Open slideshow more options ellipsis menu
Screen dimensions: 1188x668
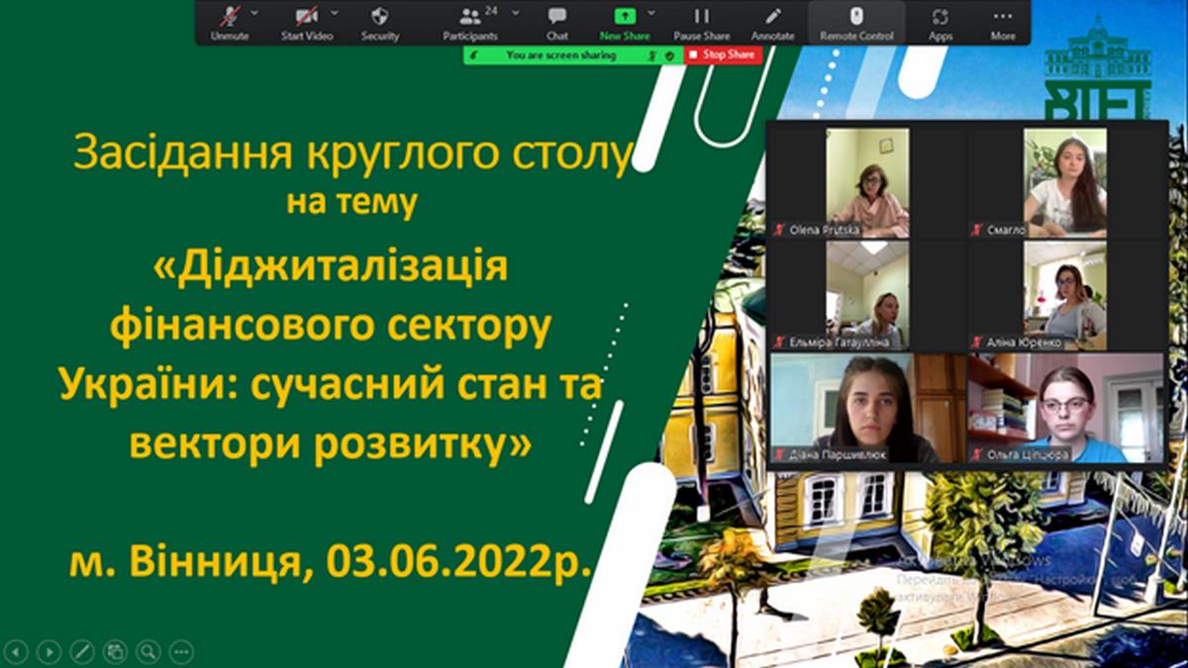coord(181,651)
